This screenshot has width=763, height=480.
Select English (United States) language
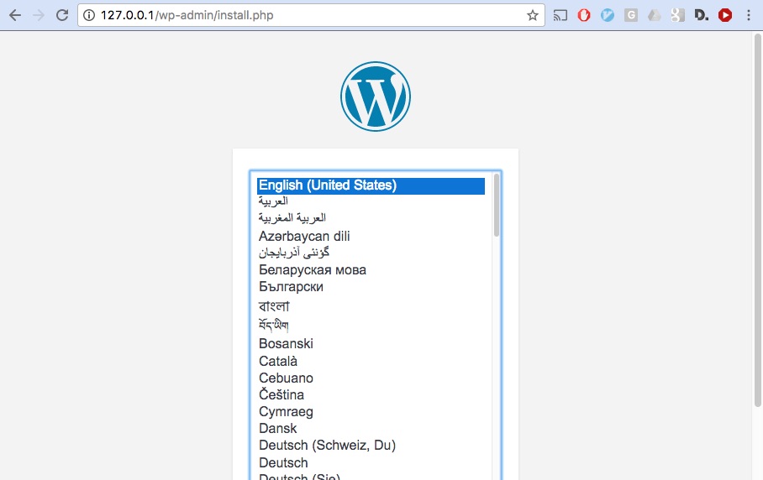[371, 185]
